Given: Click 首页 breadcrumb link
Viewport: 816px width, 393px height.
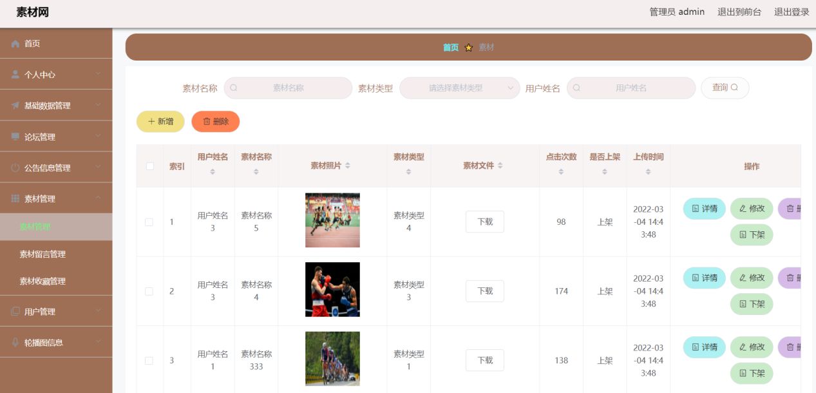Looking at the screenshot, I should 451,48.
